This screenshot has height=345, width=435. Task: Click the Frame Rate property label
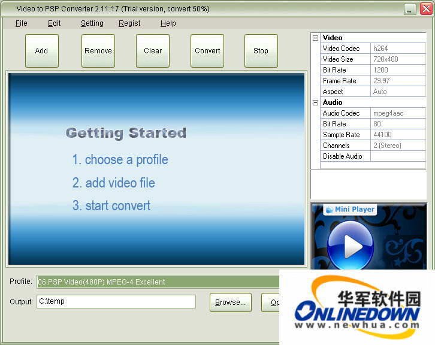click(345, 81)
